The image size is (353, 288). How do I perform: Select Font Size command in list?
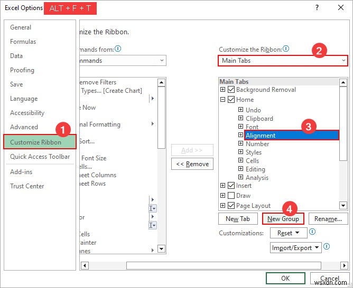click(94, 158)
